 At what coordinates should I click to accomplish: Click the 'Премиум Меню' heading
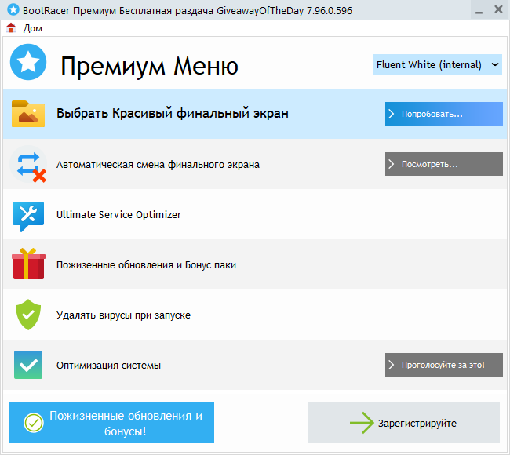coord(149,66)
